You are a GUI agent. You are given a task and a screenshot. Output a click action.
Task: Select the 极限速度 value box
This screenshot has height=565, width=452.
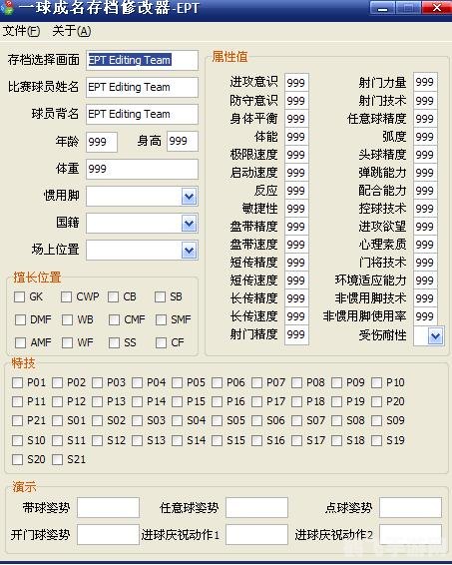tap(296, 155)
